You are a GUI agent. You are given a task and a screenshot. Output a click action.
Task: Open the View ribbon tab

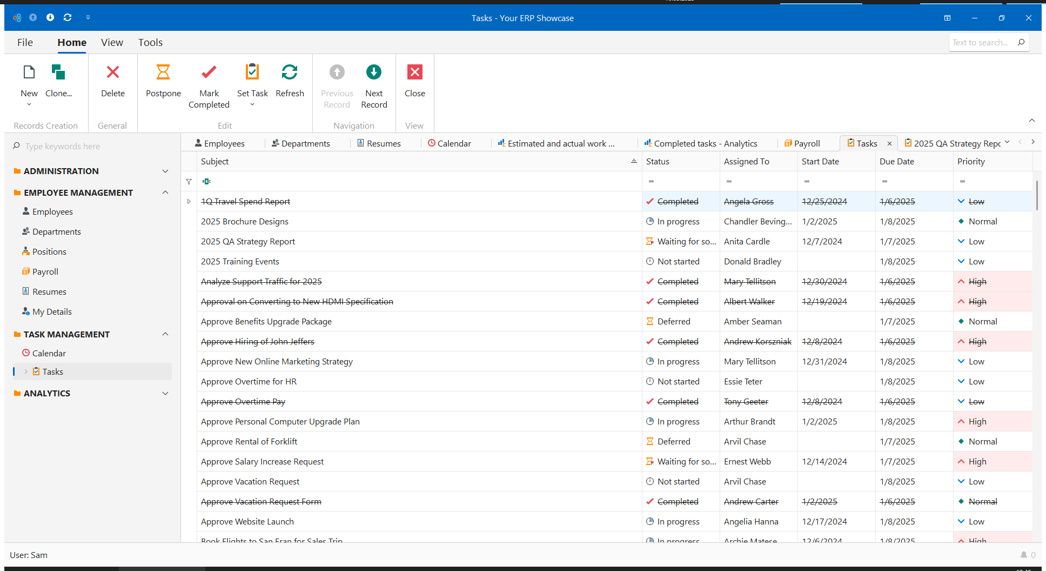[x=112, y=43]
